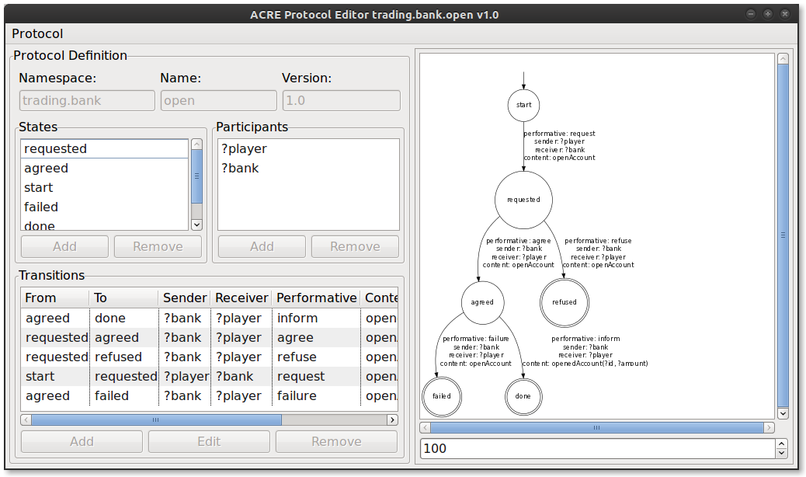Image resolution: width=806 pixels, height=477 pixels.
Task: Select the 'failure' performative cell
Action: (x=316, y=396)
